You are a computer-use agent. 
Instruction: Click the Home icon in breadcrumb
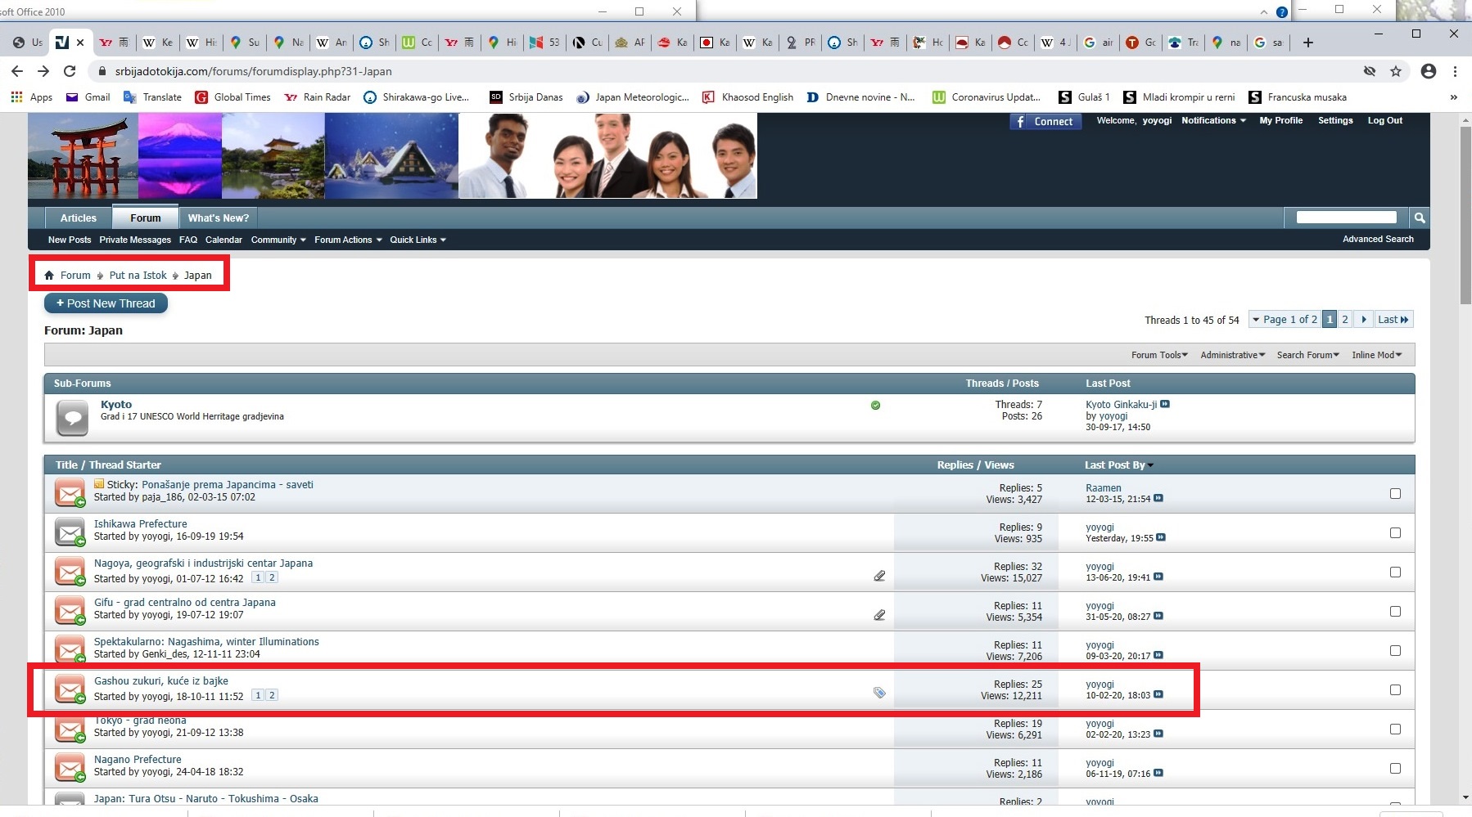(49, 276)
